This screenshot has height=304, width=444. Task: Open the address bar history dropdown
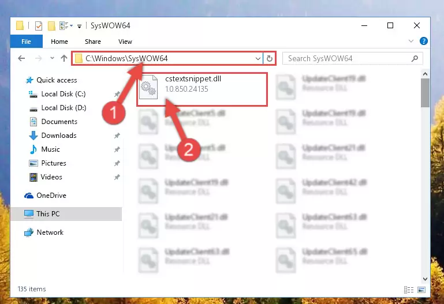coord(258,58)
